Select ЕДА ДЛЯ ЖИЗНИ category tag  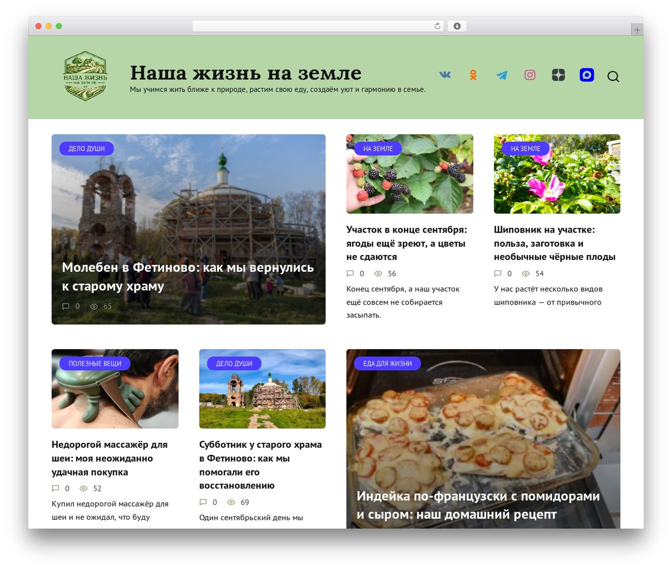tap(387, 363)
